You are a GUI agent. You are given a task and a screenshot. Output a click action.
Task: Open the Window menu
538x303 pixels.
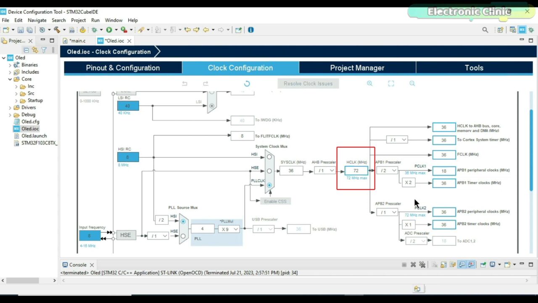click(x=113, y=20)
